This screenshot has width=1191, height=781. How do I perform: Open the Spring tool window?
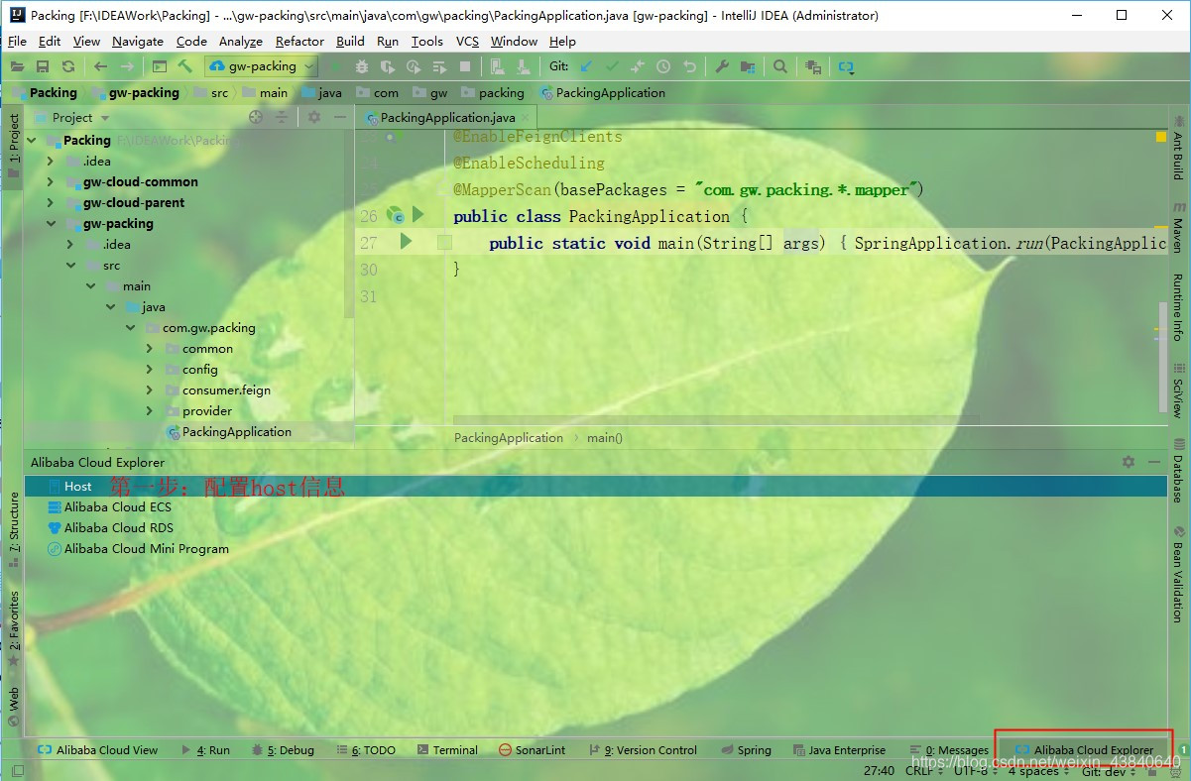tap(746, 750)
